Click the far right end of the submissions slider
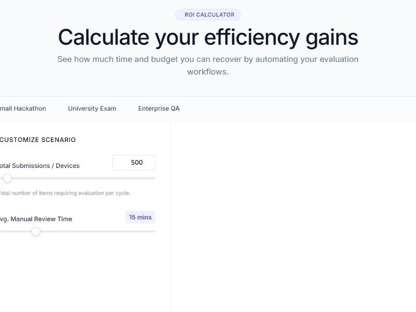This screenshot has height=312, width=416. point(154,178)
